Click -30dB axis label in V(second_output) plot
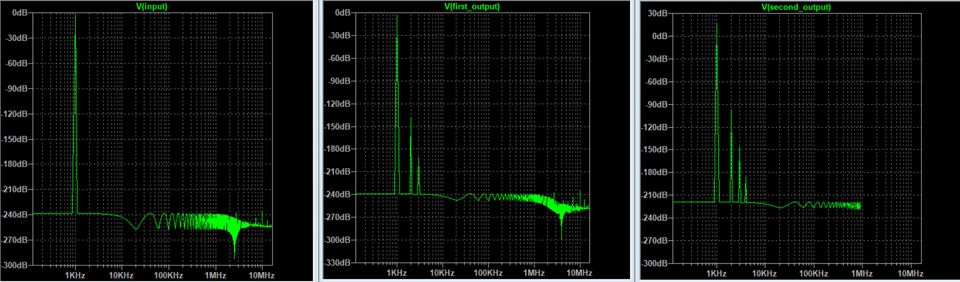 (x=656, y=59)
